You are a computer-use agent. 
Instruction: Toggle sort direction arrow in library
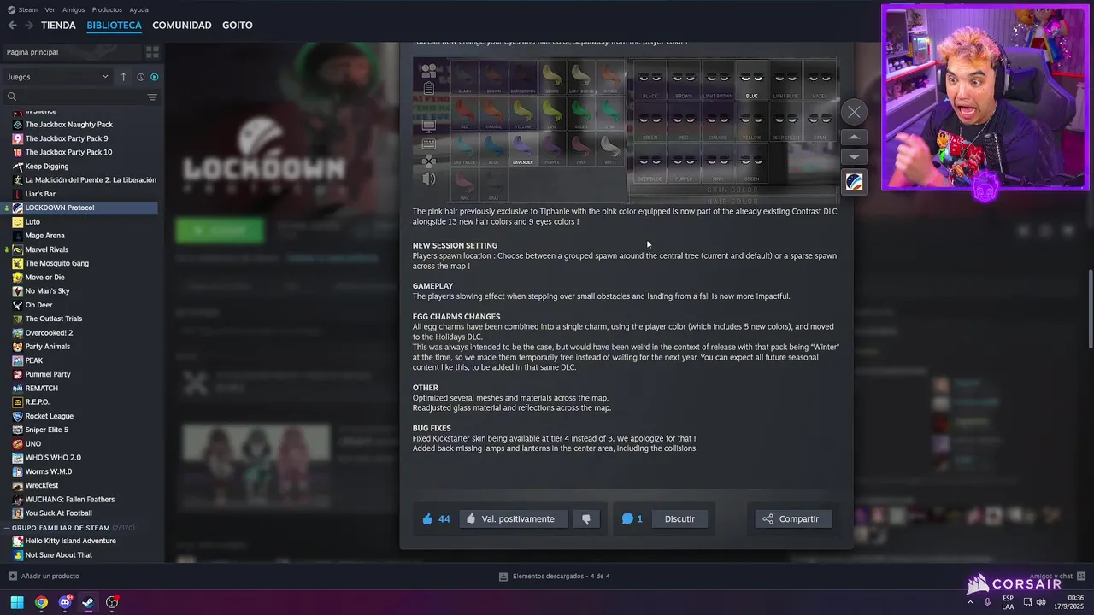123,77
